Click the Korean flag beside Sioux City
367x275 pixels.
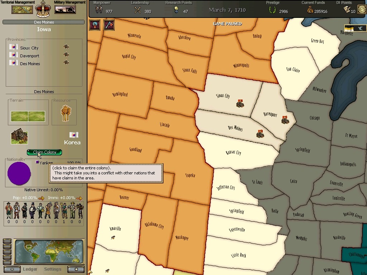14,47
